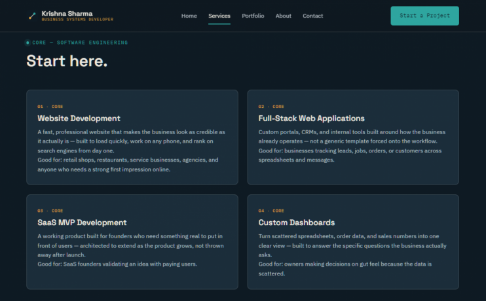Click the Start a Project button
Screen dimensions: 486x301
424,16
